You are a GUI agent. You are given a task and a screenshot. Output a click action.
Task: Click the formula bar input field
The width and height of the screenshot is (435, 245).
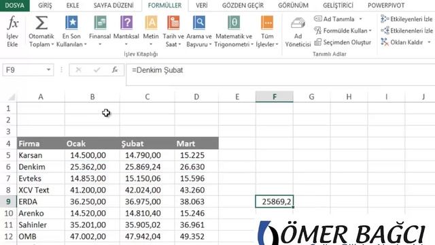coord(280,74)
